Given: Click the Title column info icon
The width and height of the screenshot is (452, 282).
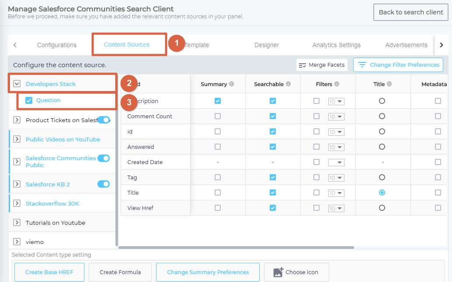Looking at the screenshot, I should 389,84.
